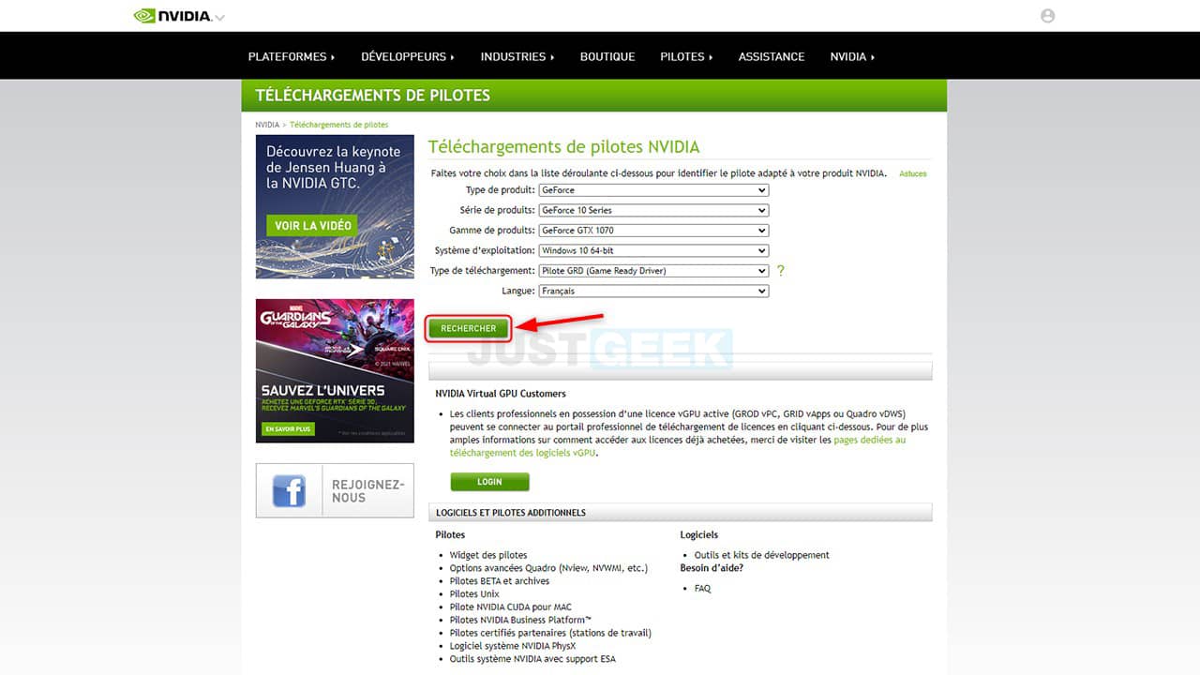Screen dimensions: 1200x675
Task: Click the VOIR LA VIDÉO banner button
Action: (x=313, y=225)
